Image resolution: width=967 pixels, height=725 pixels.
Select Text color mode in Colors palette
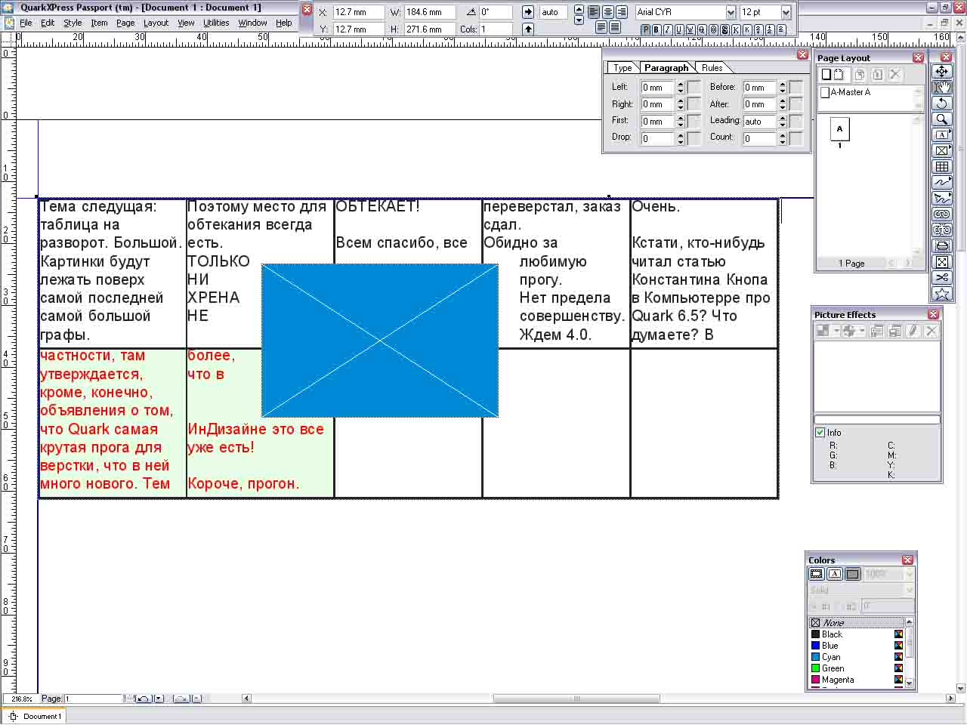pyautogui.click(x=835, y=574)
